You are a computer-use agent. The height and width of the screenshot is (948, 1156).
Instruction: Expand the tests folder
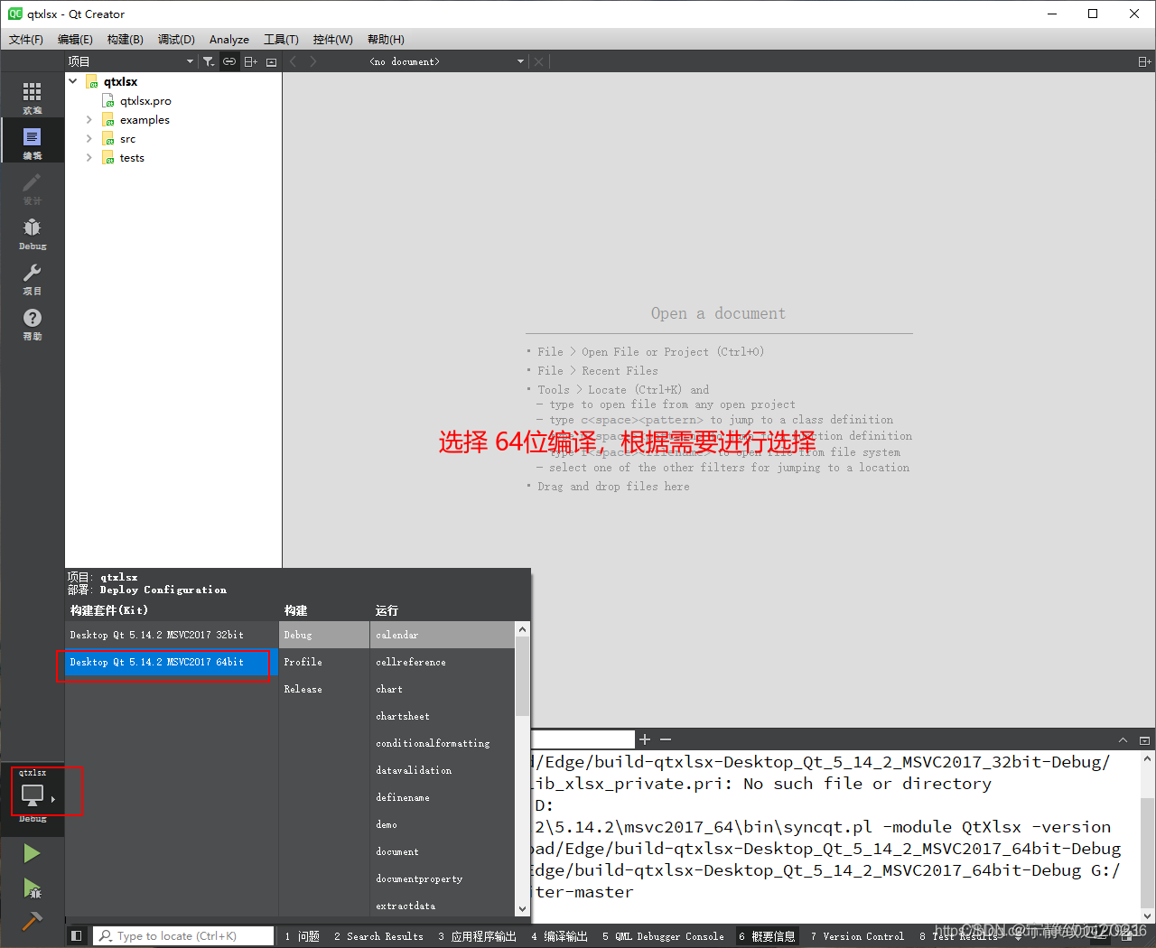[x=89, y=157]
